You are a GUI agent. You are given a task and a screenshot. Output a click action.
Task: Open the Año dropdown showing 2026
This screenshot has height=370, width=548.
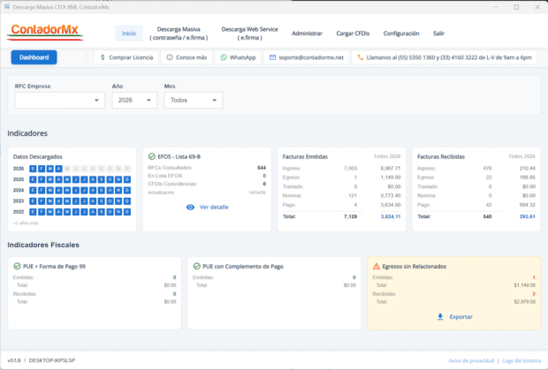[x=134, y=100]
